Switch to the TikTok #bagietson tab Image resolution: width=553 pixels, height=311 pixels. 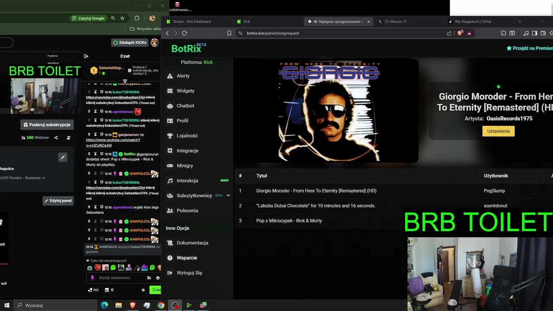pos(473,22)
